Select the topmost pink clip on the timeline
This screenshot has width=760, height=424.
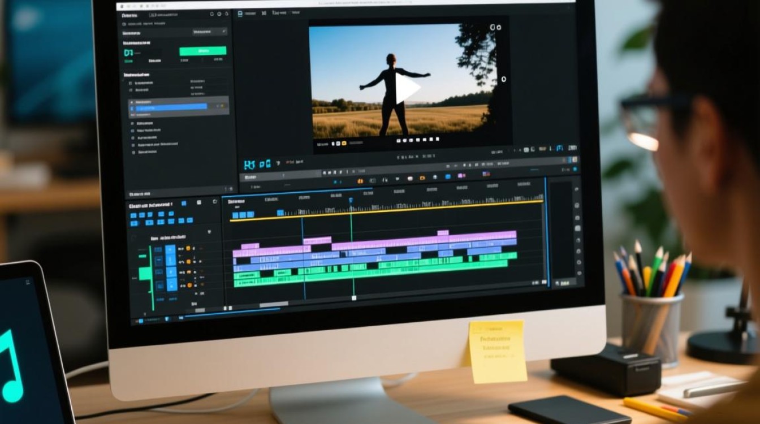(443, 232)
